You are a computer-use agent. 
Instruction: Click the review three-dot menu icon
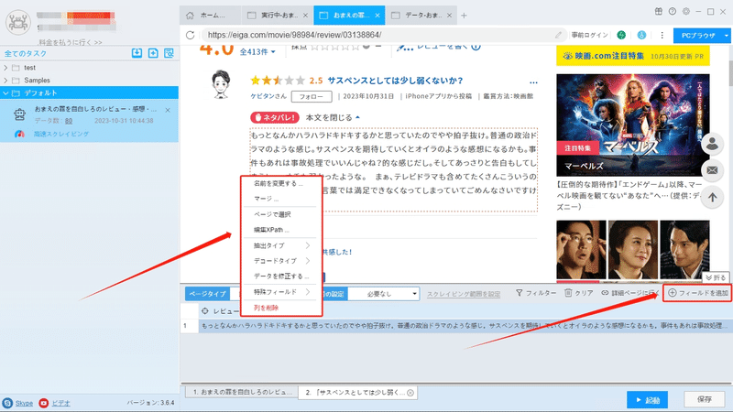(533, 82)
